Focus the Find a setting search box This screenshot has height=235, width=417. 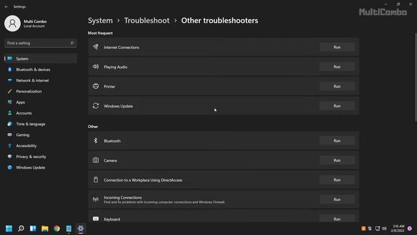(40, 43)
